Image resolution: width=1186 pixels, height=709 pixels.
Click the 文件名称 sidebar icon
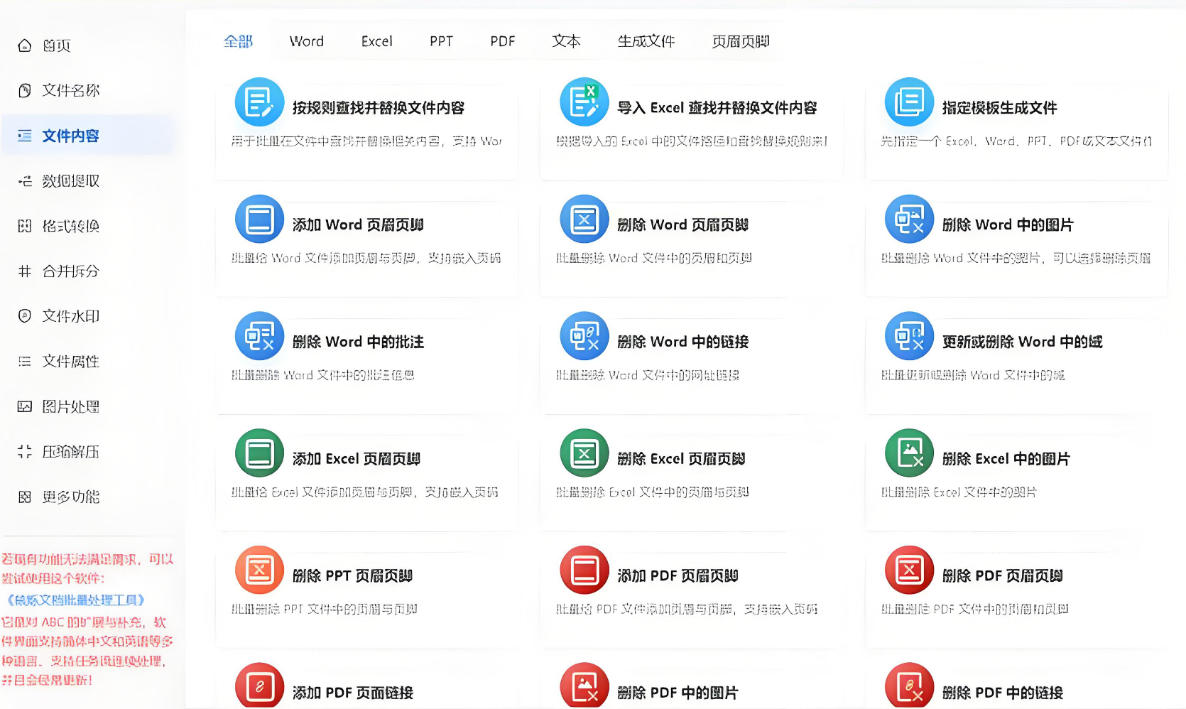click(x=25, y=90)
